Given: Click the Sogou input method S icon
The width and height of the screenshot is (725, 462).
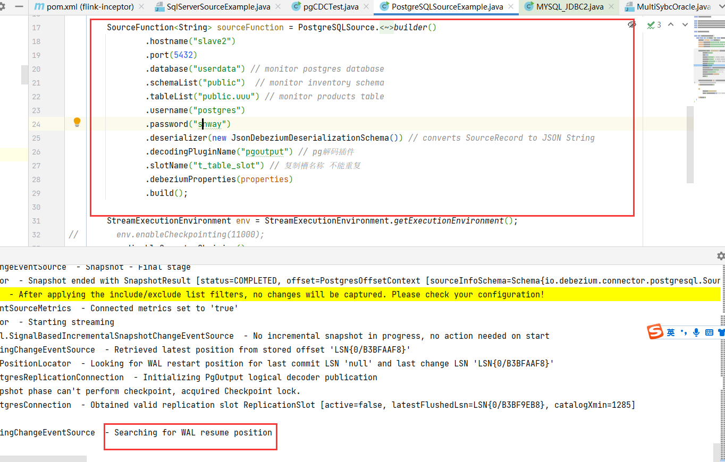Looking at the screenshot, I should 655,332.
